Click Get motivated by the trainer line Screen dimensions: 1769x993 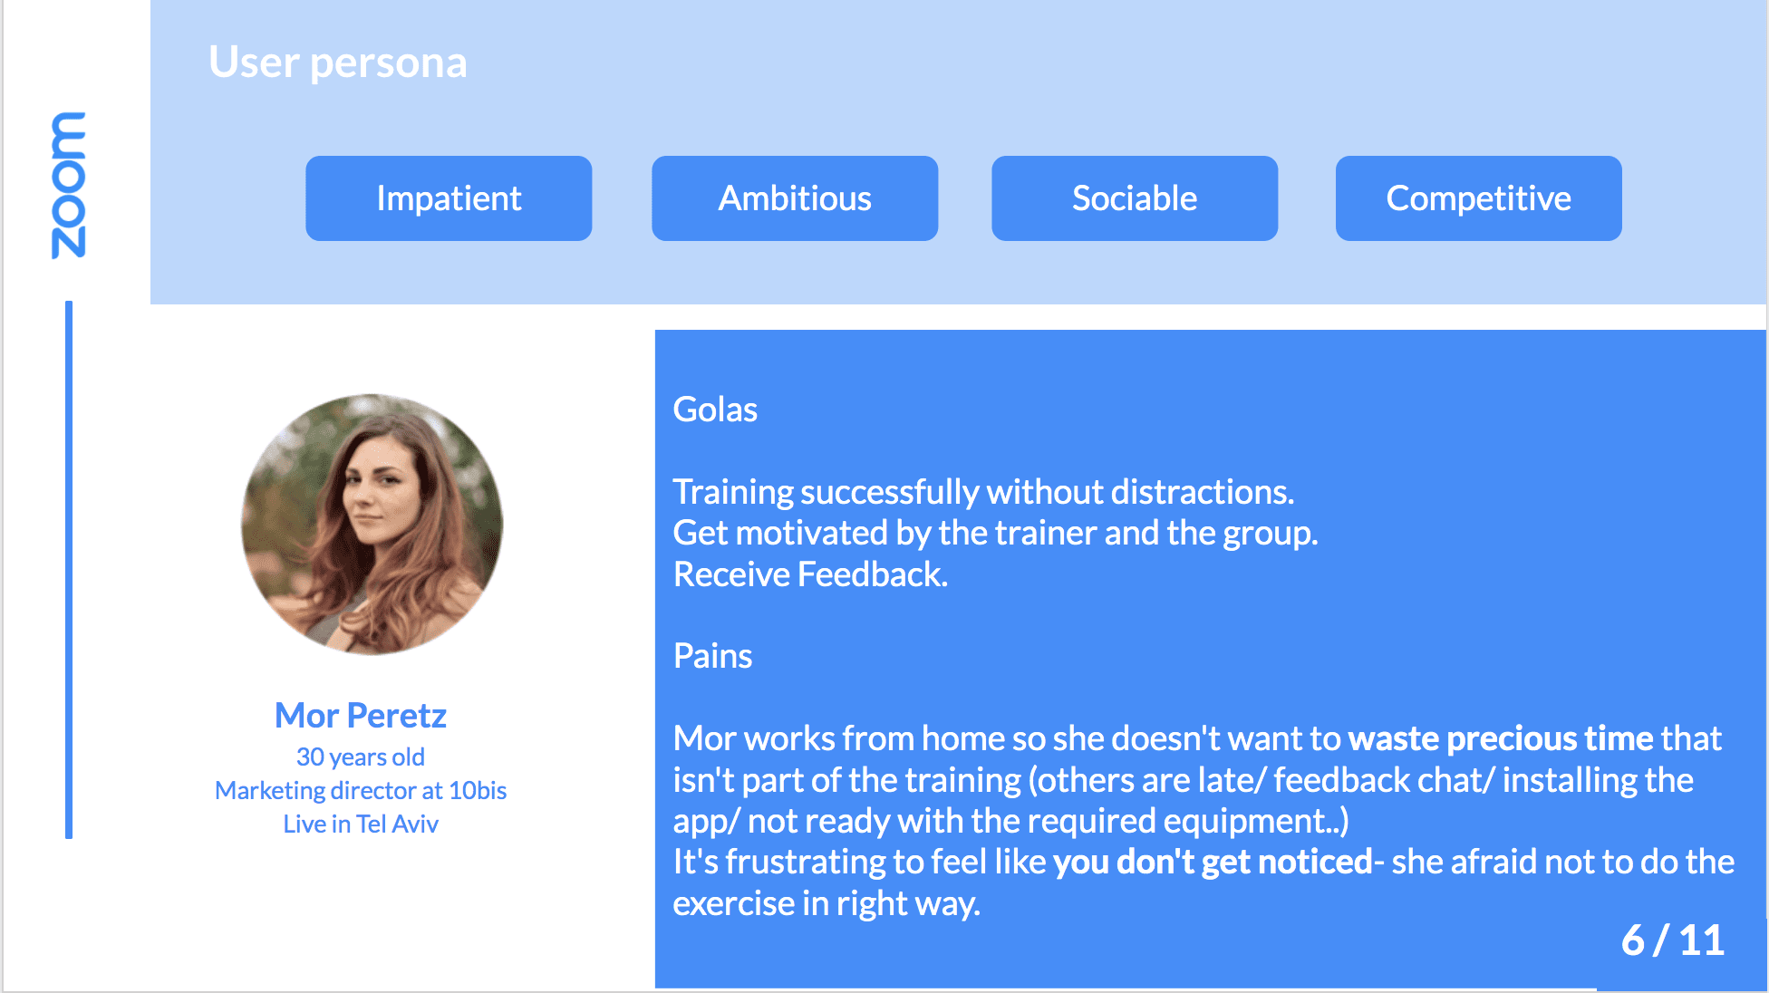click(x=995, y=533)
